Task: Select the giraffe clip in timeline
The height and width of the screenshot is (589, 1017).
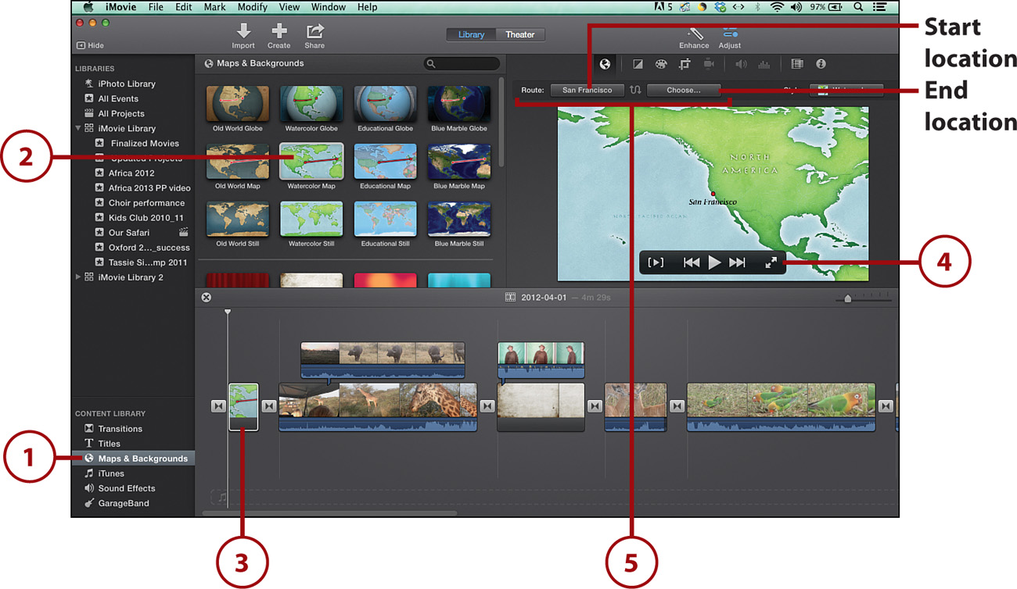Action: click(x=377, y=406)
